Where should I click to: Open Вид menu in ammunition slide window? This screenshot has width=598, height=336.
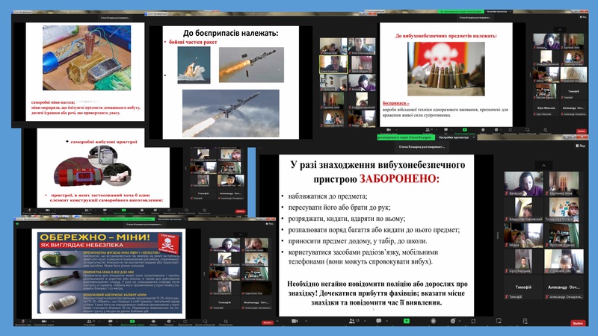(584, 17)
